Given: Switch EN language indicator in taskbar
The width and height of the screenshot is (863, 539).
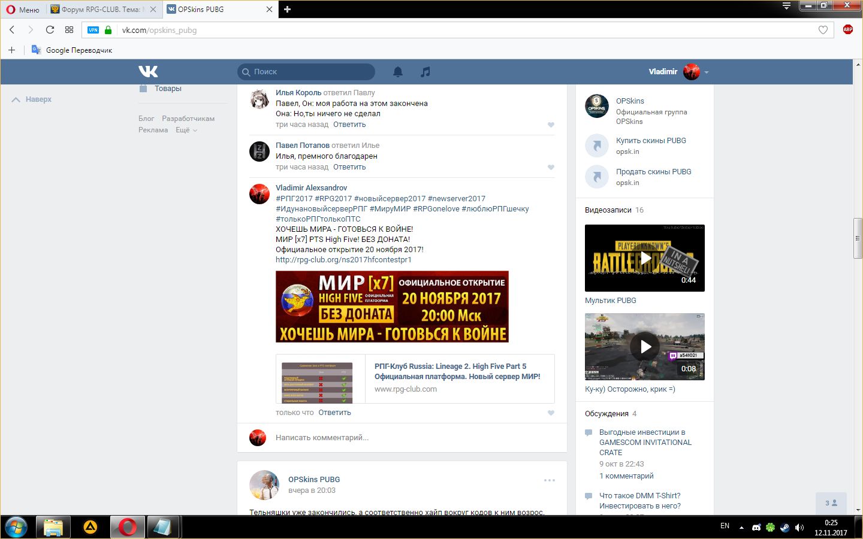Looking at the screenshot, I should pyautogui.click(x=725, y=526).
